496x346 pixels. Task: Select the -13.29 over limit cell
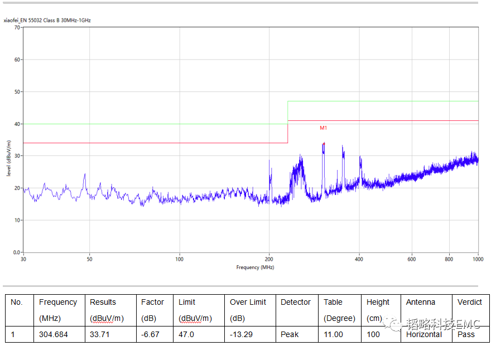point(242,334)
